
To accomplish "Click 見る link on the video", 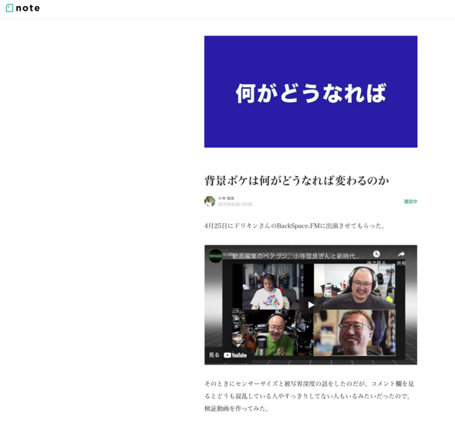I will pos(214,354).
